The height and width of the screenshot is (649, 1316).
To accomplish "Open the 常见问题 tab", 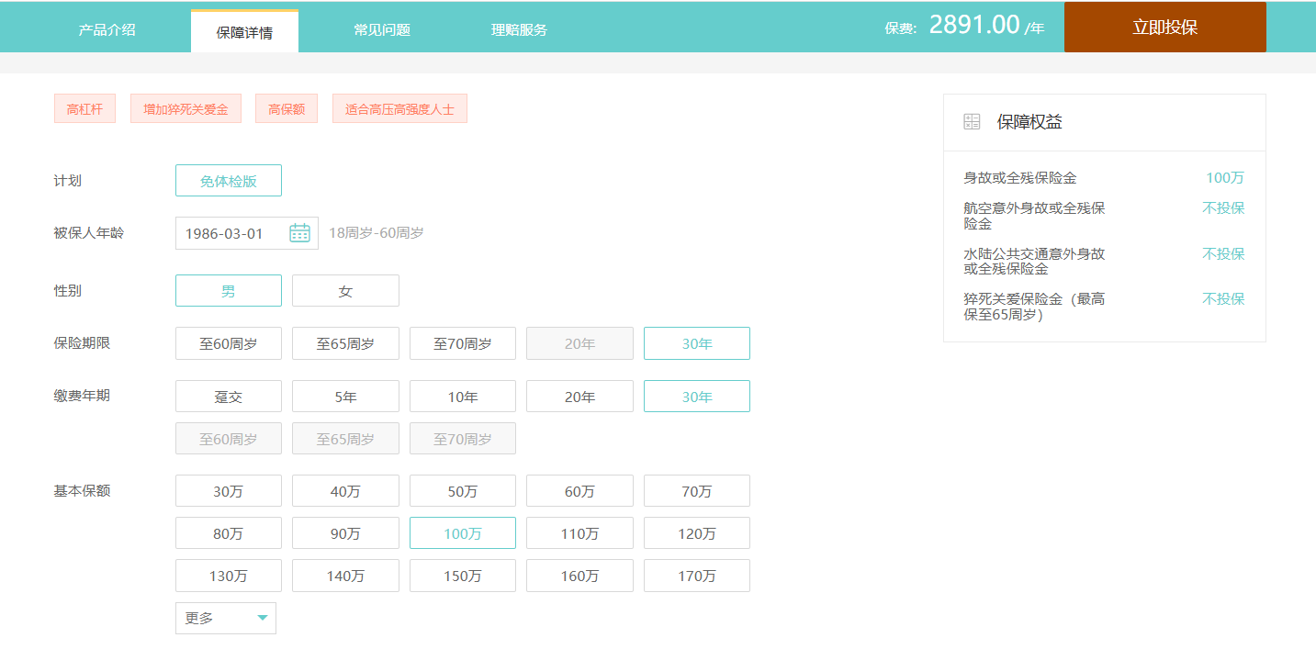I will tap(381, 29).
